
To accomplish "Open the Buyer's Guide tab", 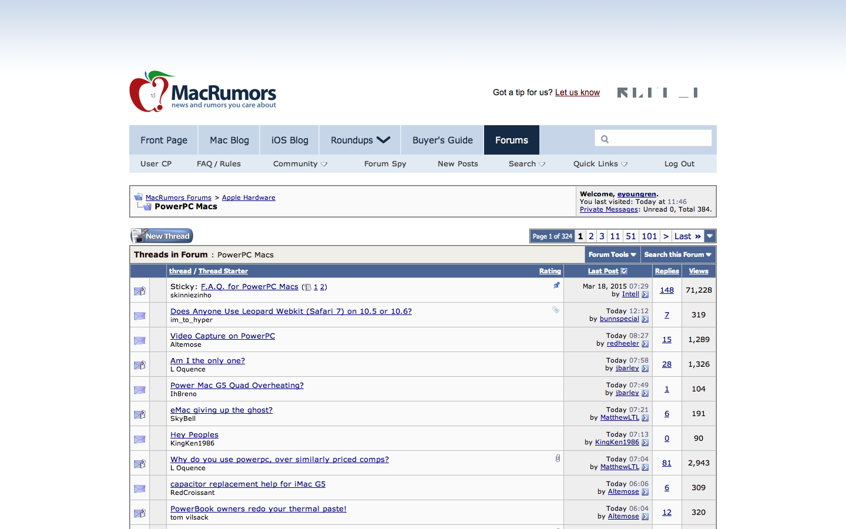I will point(442,140).
